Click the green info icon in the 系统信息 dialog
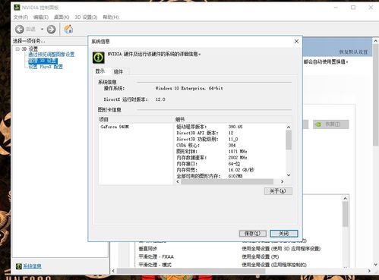This screenshot has width=379, height=280. (x=99, y=58)
